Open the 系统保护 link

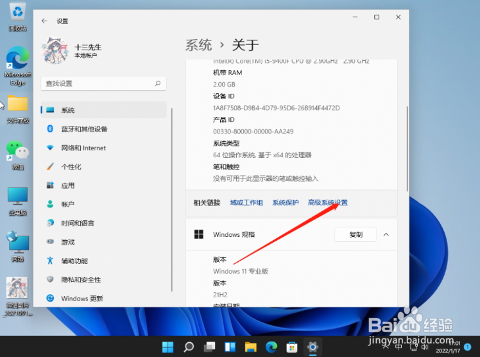tap(286, 203)
